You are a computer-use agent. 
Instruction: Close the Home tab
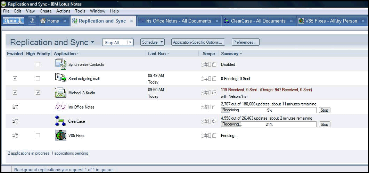click(65, 21)
